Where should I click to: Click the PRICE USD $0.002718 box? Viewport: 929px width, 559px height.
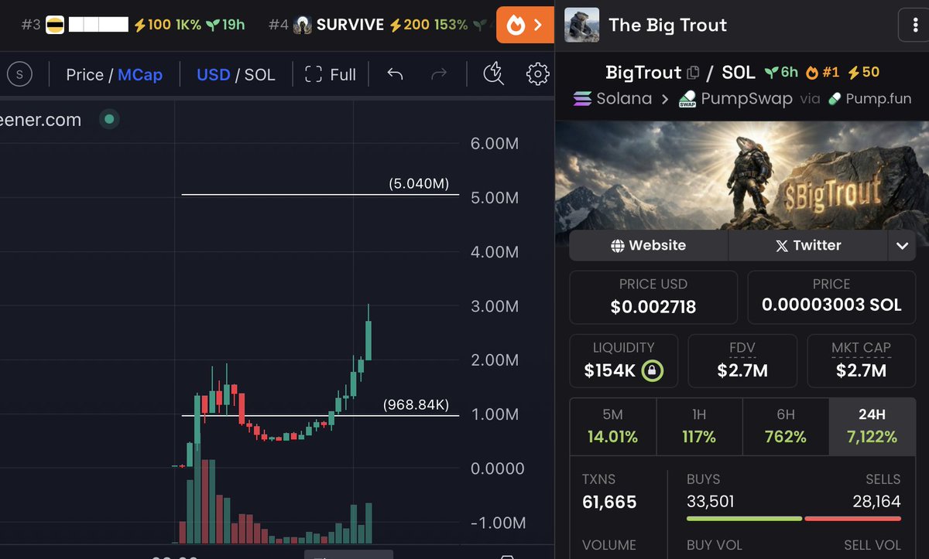point(653,297)
